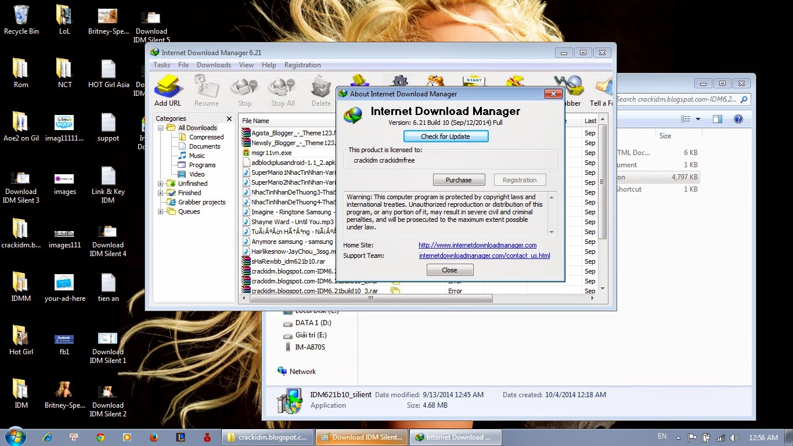Screen dimensions: 793x446
Task: Click the up arrow of warning text scrollbar
Action: click(552, 196)
